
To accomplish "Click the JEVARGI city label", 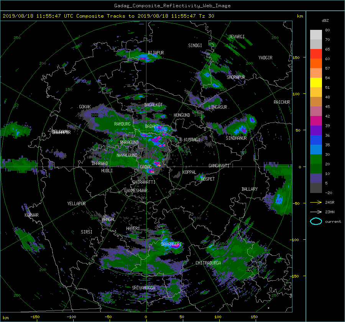I will pos(237,37).
